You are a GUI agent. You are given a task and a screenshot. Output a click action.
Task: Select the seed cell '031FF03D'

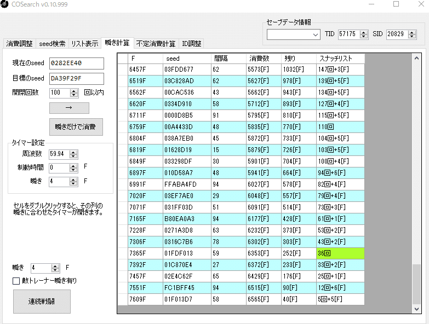click(187, 207)
